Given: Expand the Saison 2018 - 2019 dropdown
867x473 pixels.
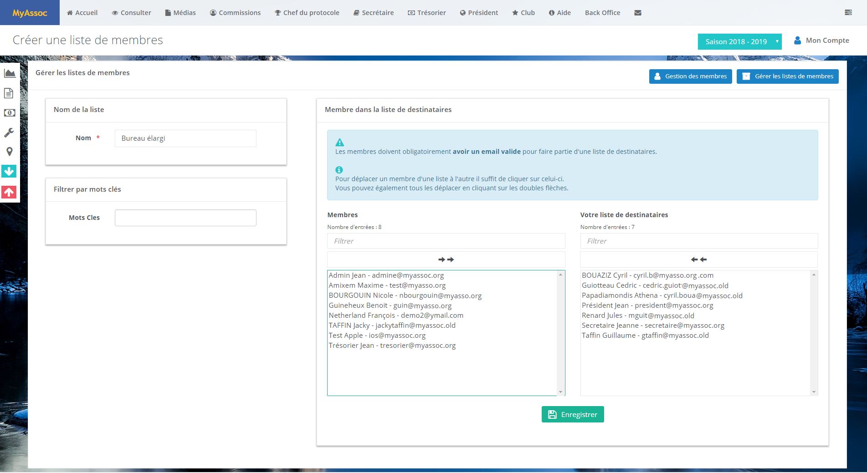Looking at the screenshot, I should click(x=740, y=41).
